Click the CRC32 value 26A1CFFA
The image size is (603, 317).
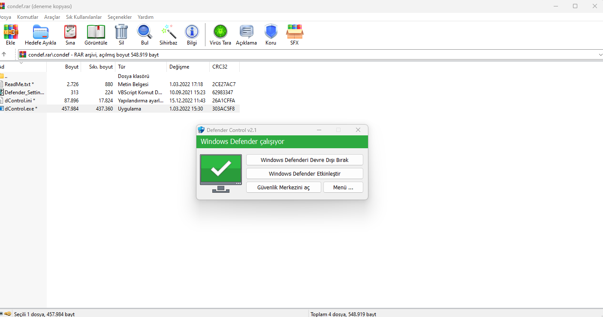point(224,101)
